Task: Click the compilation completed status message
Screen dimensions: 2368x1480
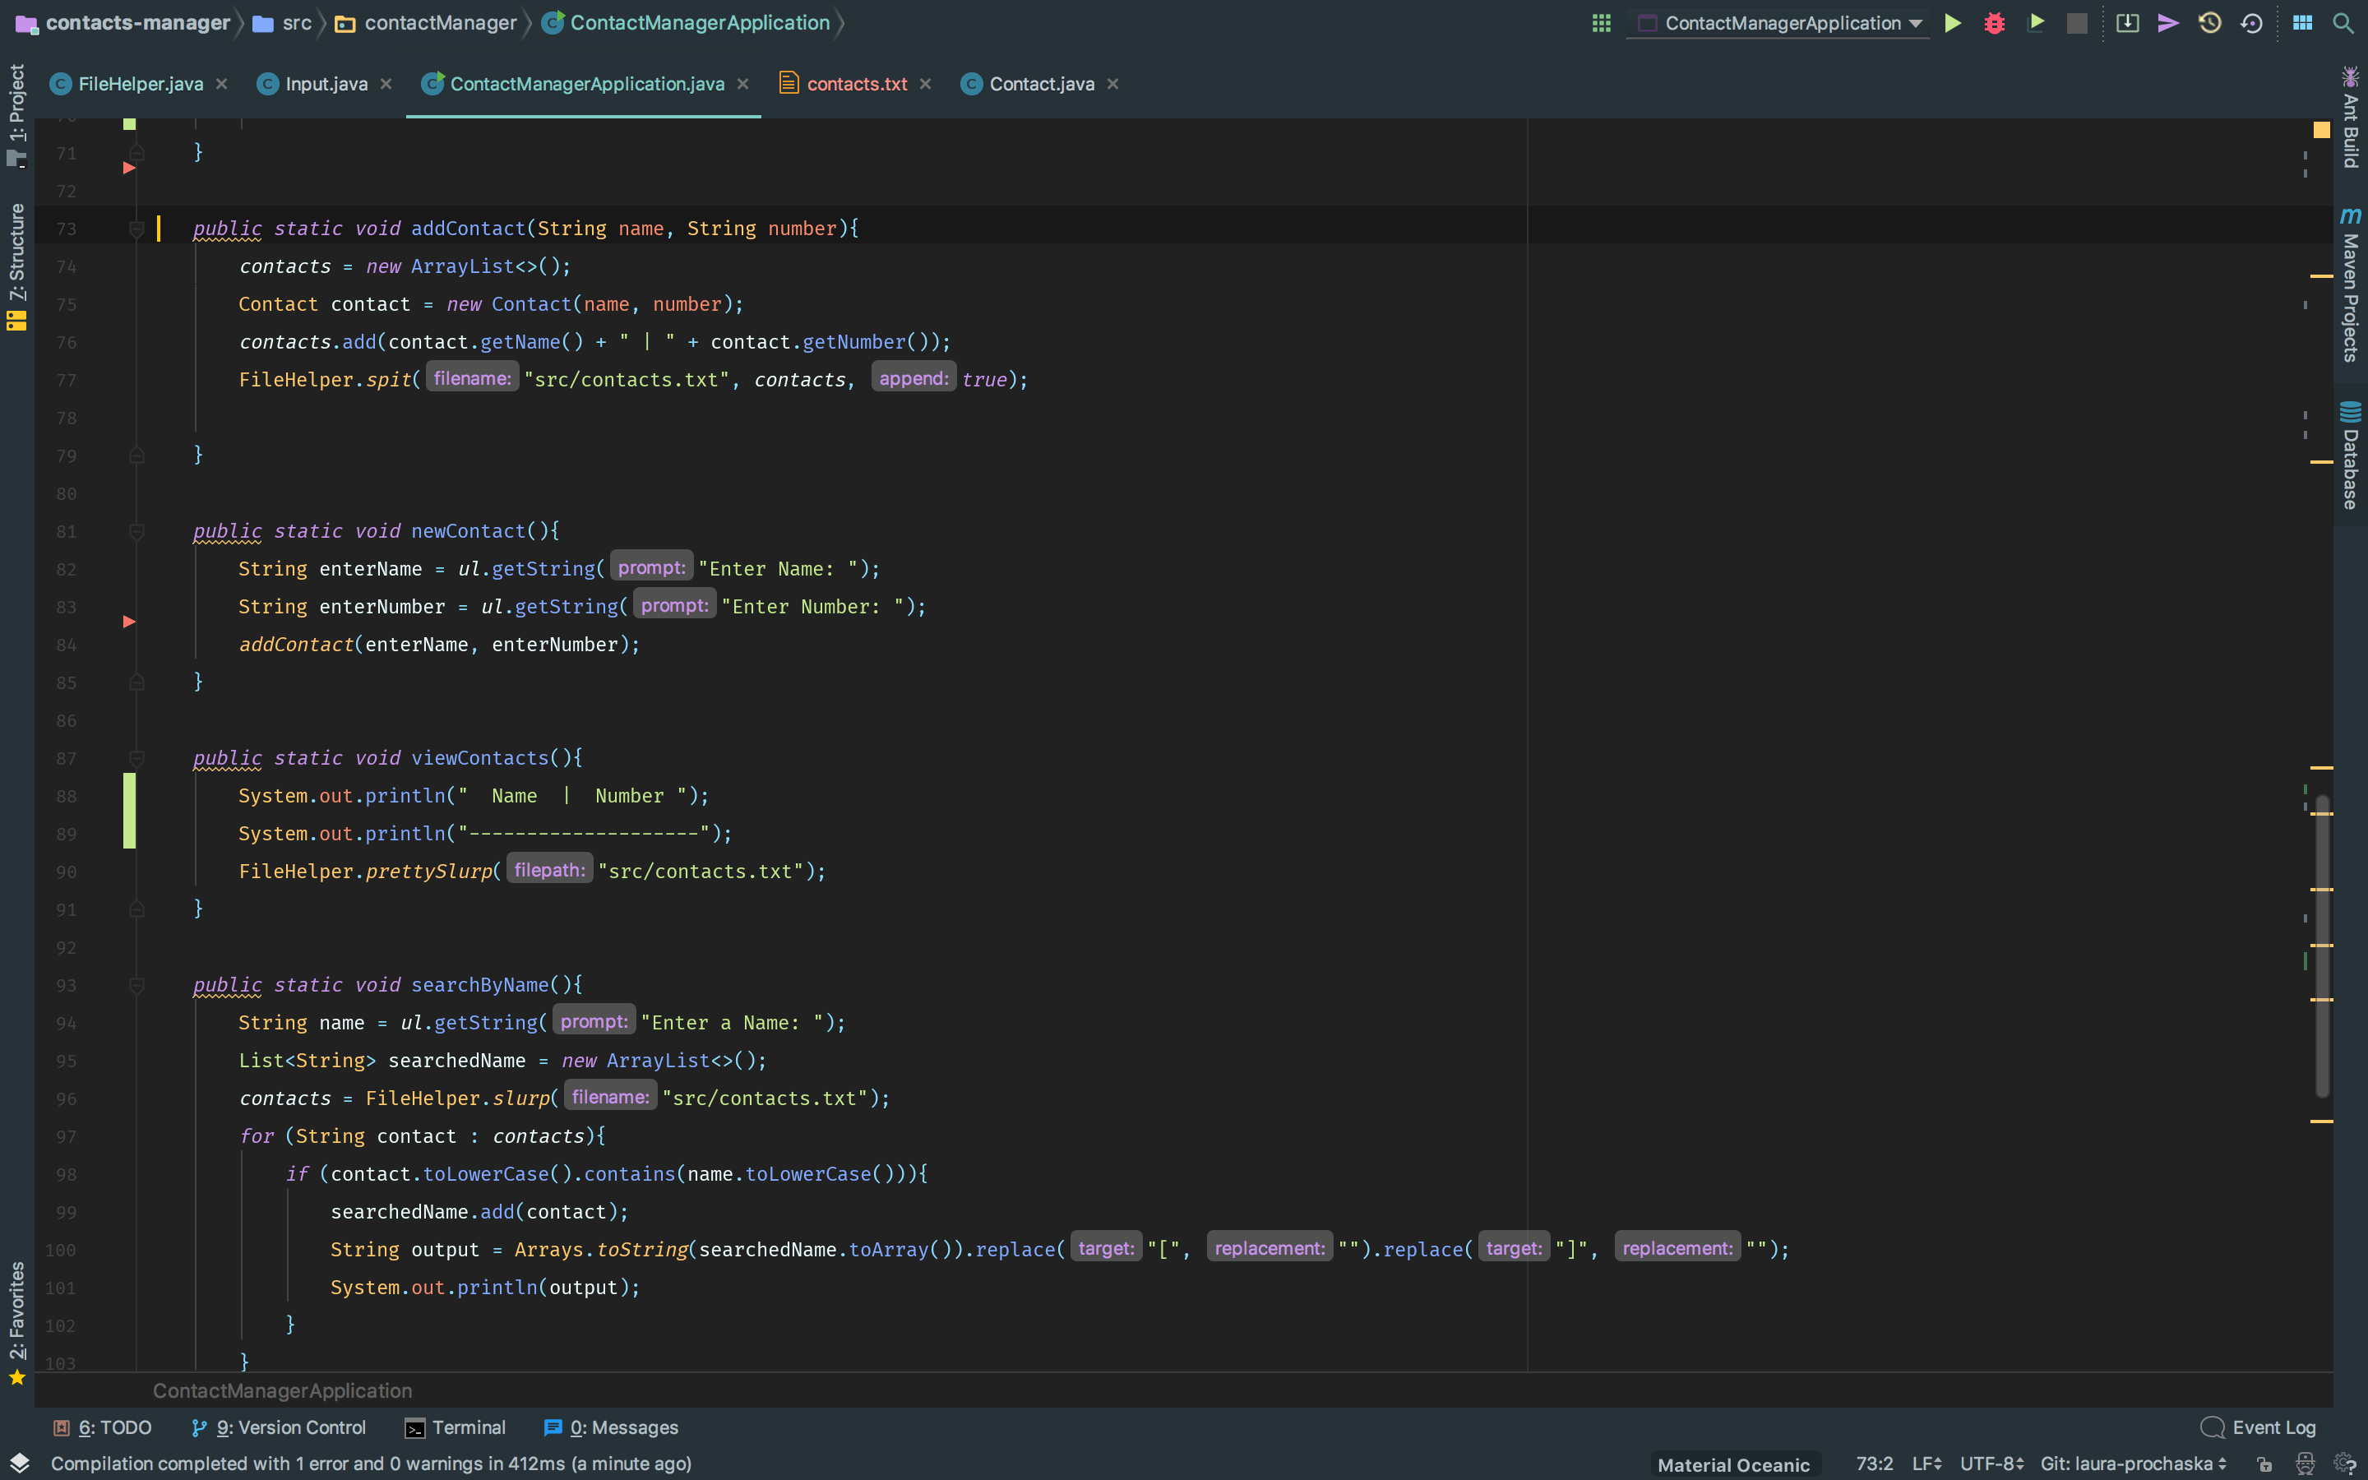Action: (371, 1464)
